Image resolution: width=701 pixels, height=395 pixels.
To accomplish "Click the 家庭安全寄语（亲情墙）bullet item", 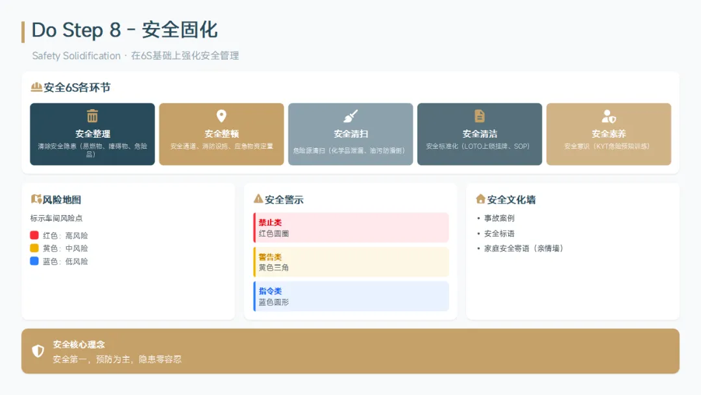I will pos(524,248).
